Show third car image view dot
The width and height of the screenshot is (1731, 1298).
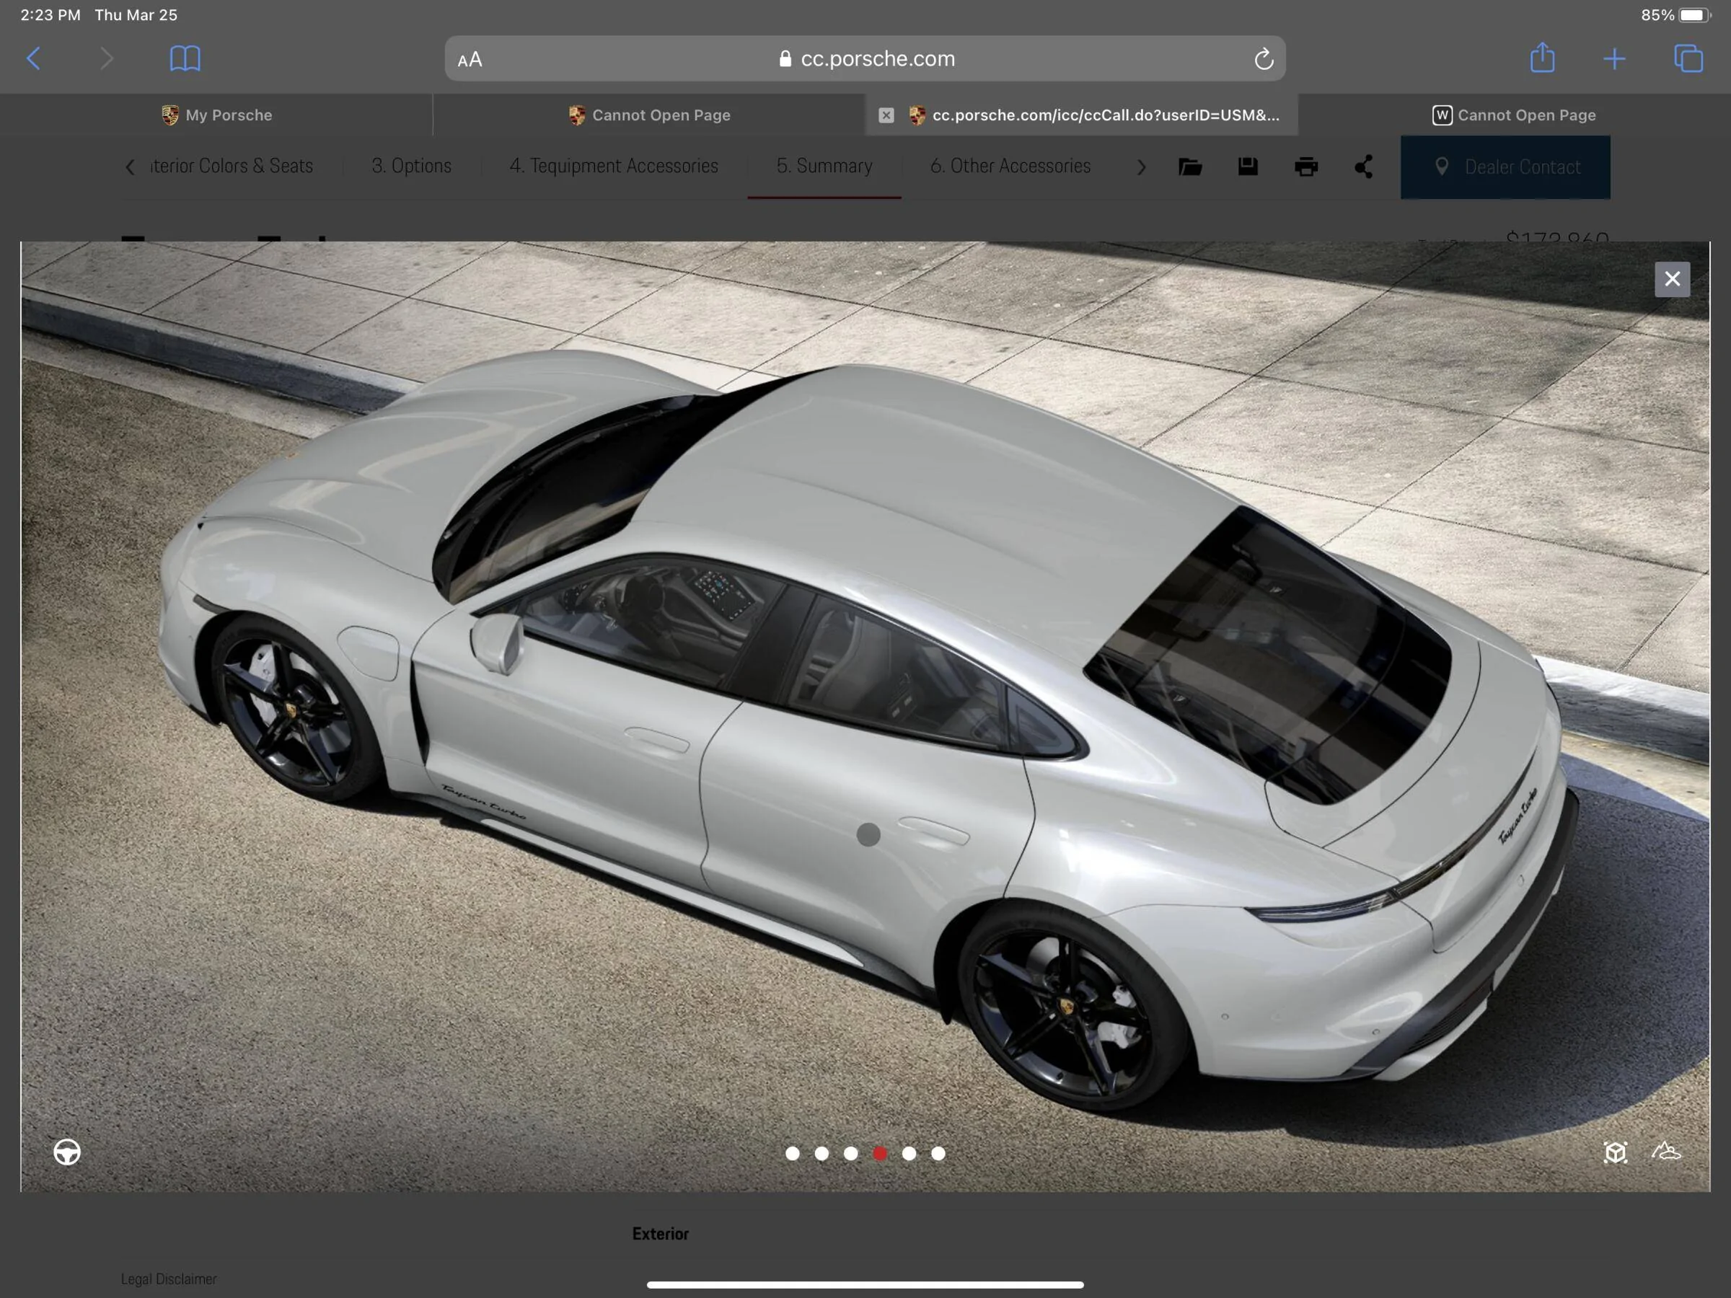click(x=850, y=1153)
